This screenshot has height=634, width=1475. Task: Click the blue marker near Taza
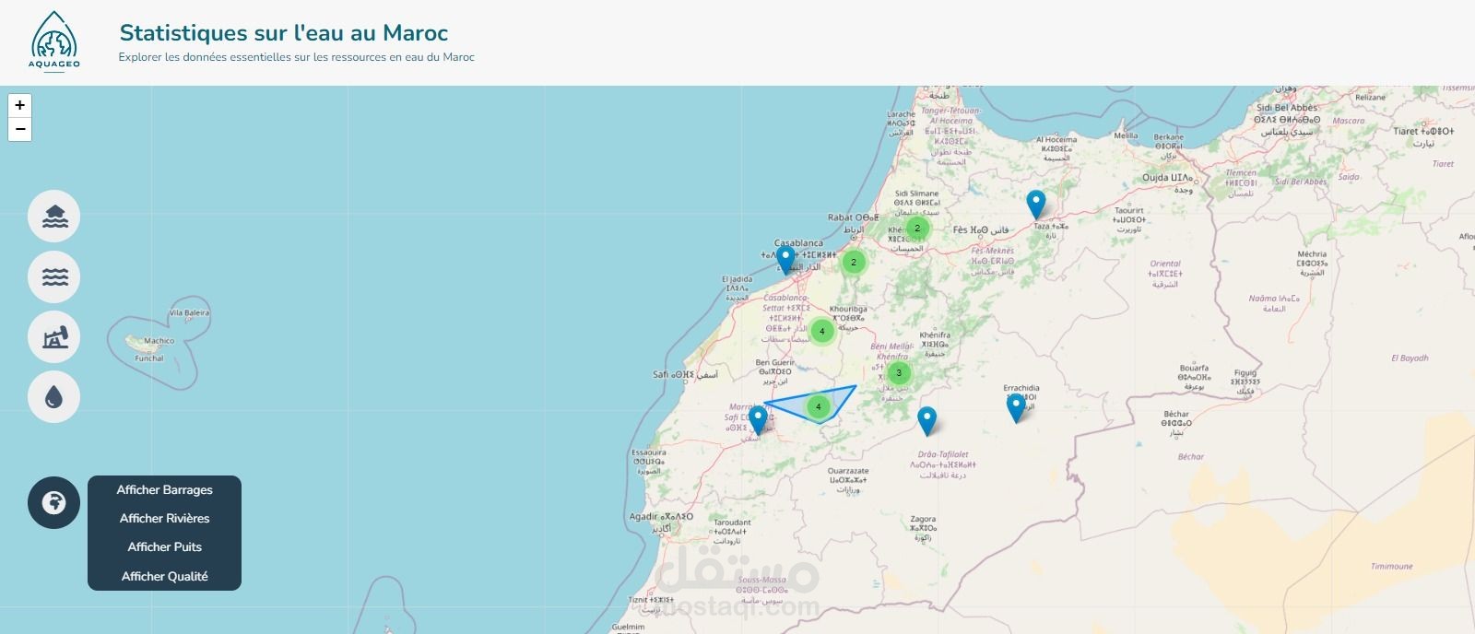coord(1036,205)
